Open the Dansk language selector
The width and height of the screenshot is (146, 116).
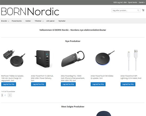142,2
